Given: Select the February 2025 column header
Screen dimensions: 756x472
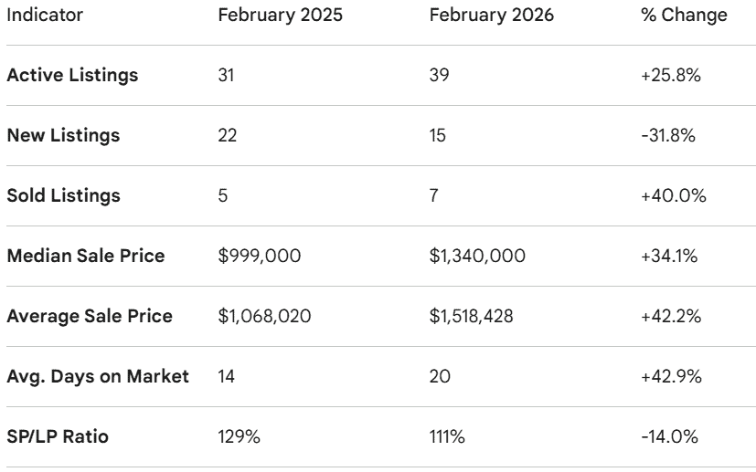Looking at the screenshot, I should (280, 16).
